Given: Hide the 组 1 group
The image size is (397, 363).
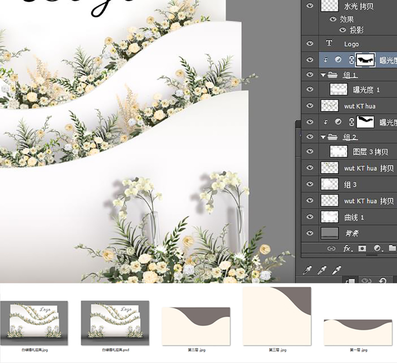Looking at the screenshot, I should point(310,75).
